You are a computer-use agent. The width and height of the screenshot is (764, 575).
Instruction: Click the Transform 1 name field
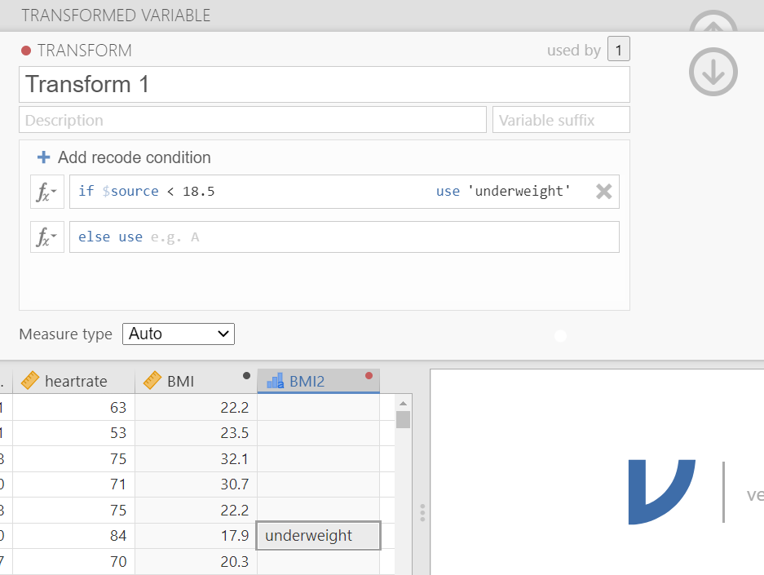[324, 85]
